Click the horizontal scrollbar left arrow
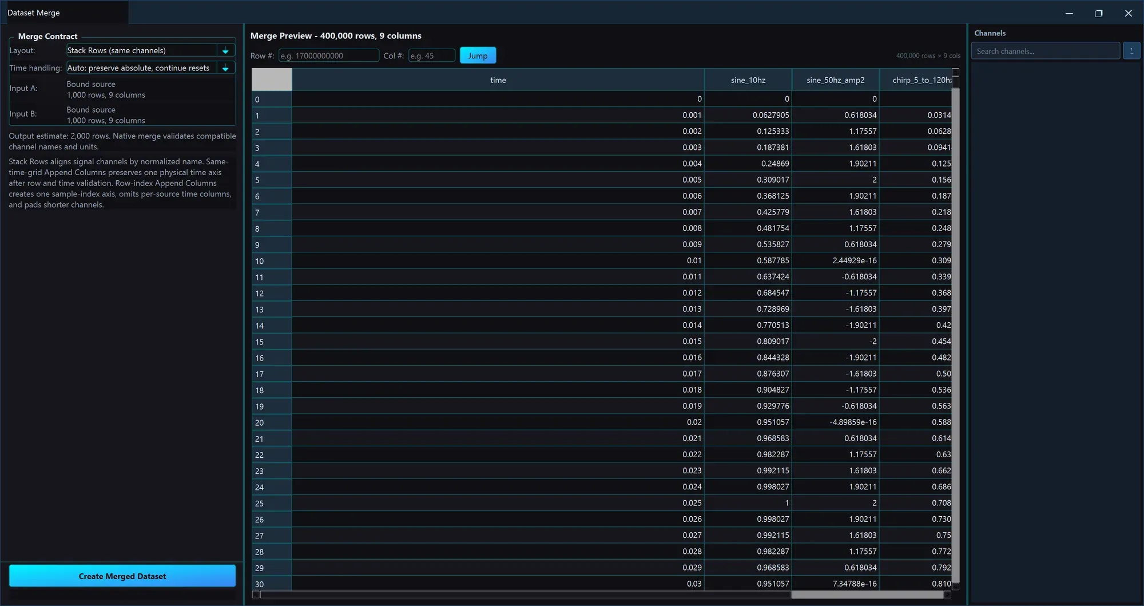The image size is (1144, 606). [x=256, y=595]
